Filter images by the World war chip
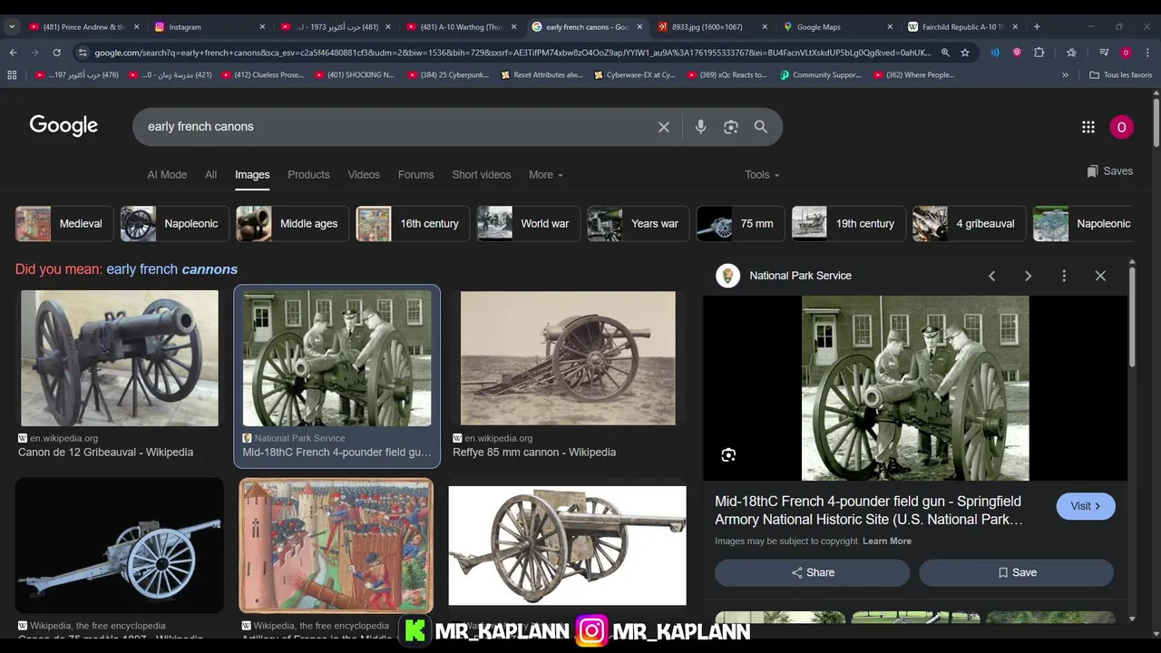The width and height of the screenshot is (1161, 653). click(529, 224)
